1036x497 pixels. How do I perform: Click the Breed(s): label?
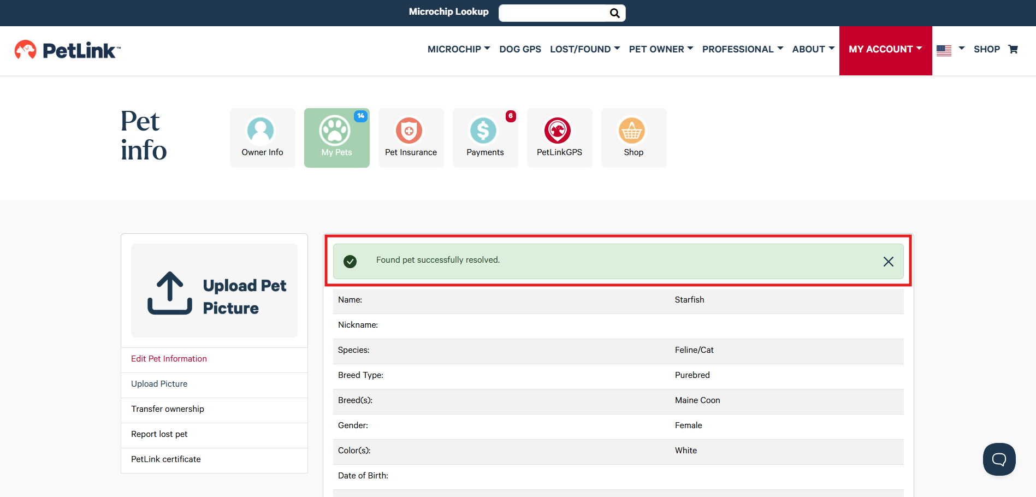[355, 400]
